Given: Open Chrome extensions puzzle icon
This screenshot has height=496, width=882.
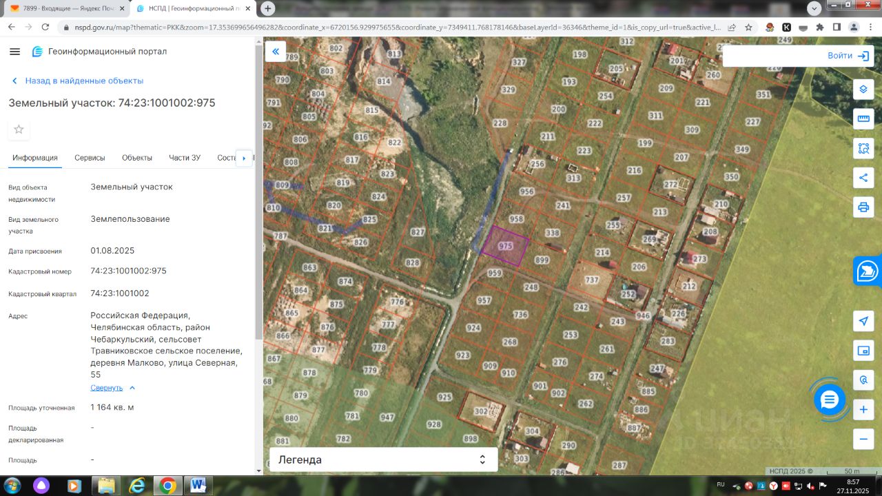Looking at the screenshot, I should pyautogui.click(x=820, y=28).
